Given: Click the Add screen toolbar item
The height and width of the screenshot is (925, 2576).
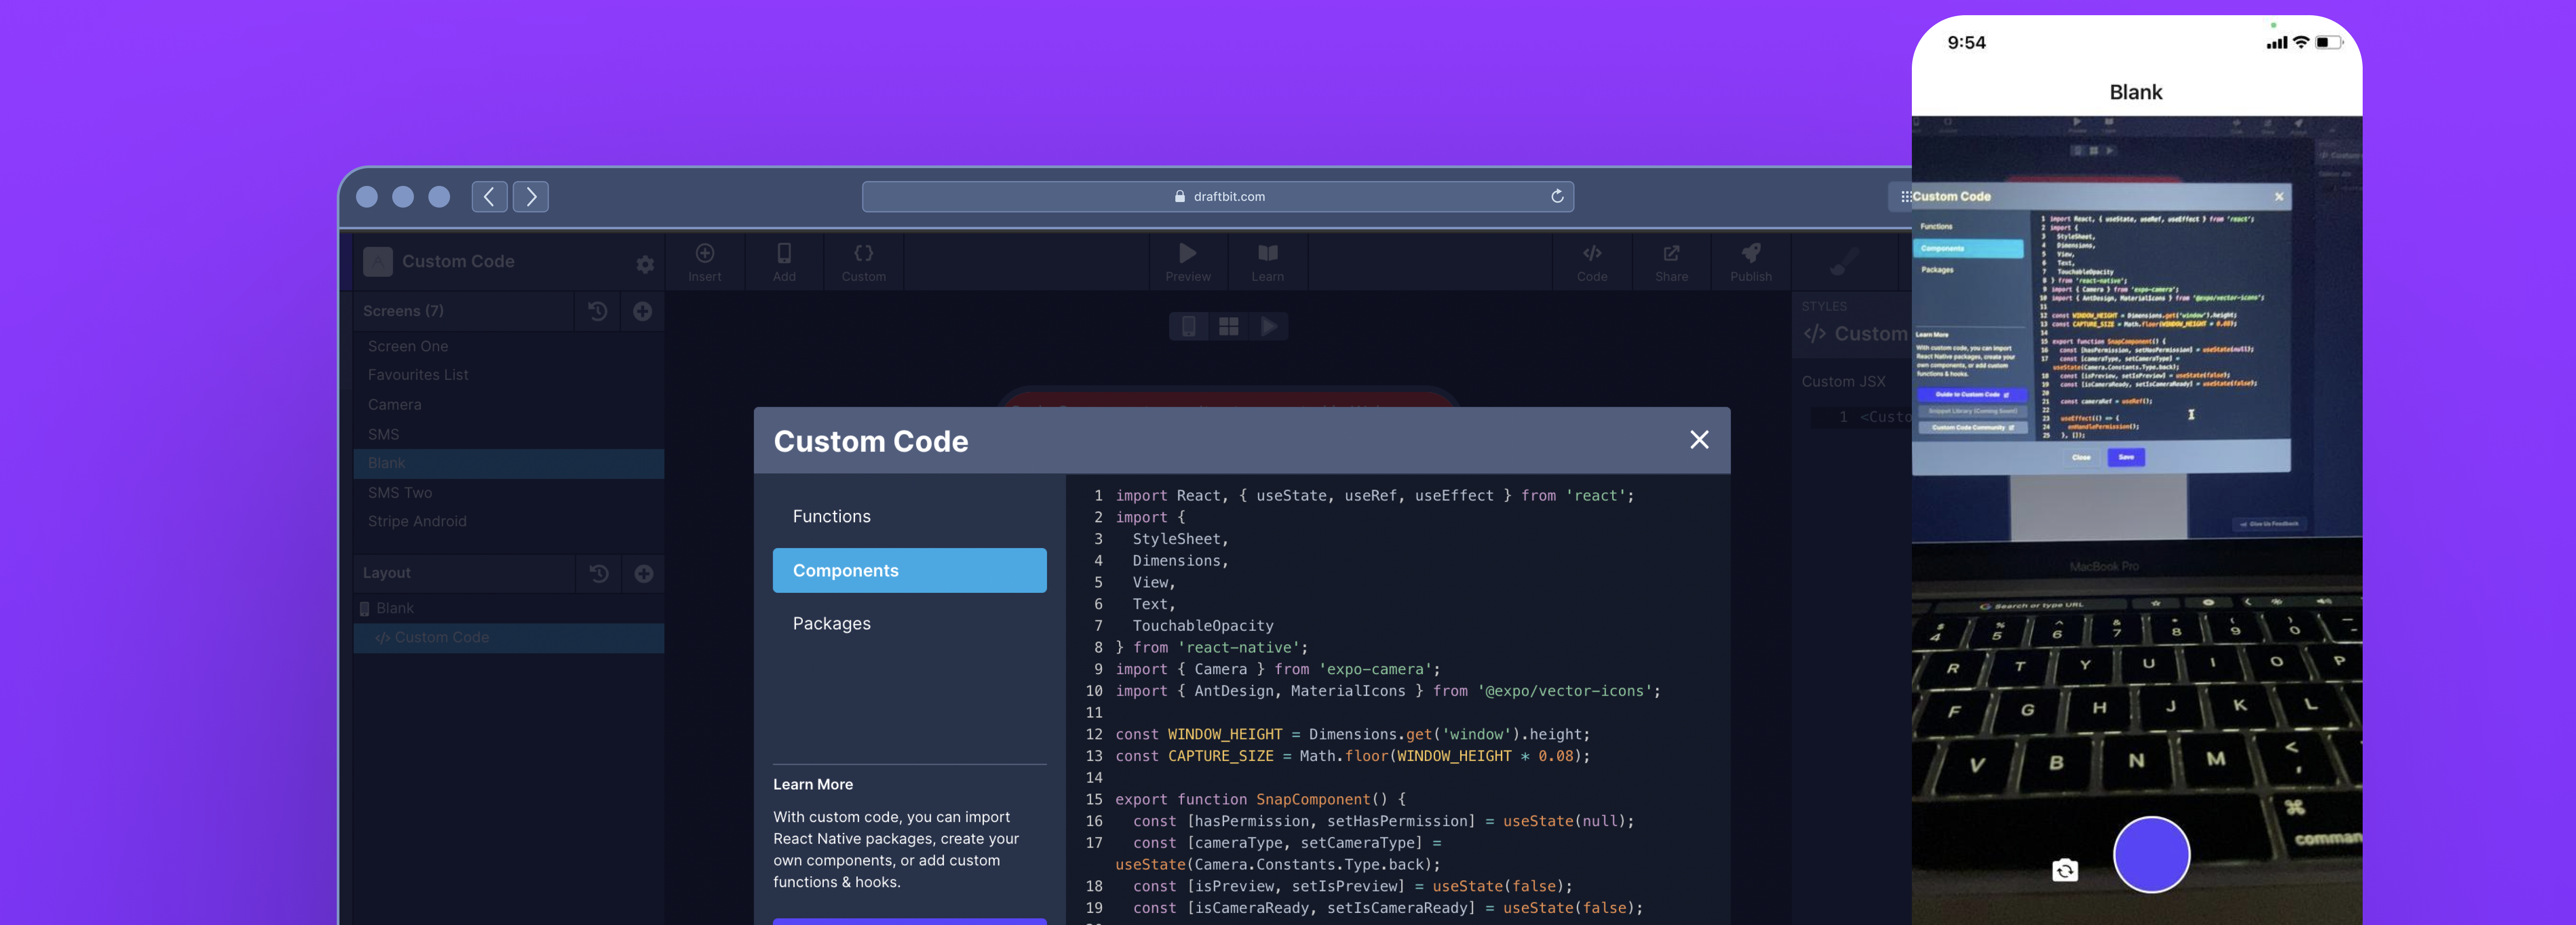Looking at the screenshot, I should [784, 263].
